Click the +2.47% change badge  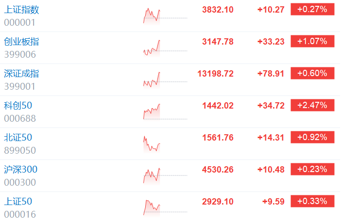pyautogui.click(x=312, y=105)
